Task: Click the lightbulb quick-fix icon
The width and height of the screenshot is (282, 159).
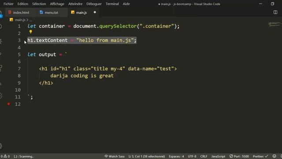Action: tap(30, 32)
